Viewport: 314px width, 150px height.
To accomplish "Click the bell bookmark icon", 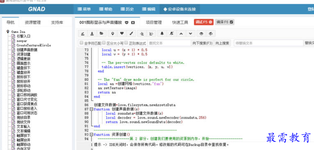I will tap(162, 34).
